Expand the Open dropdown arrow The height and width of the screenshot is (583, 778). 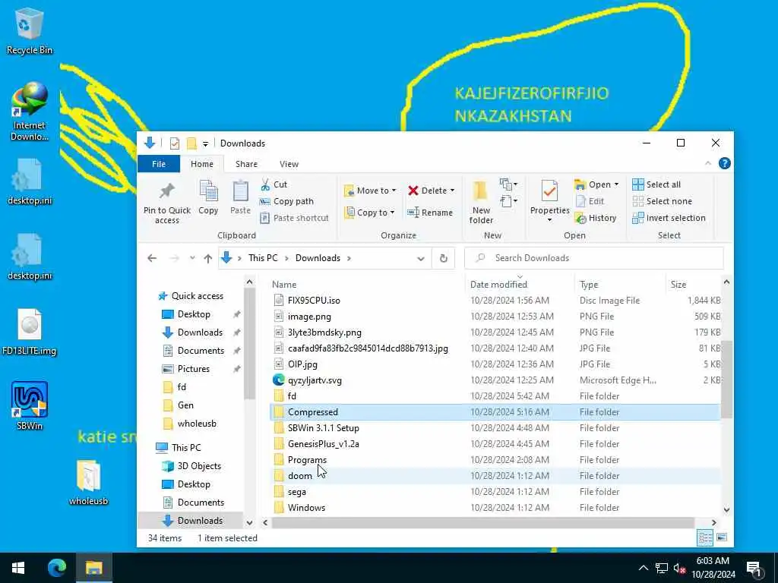616,184
